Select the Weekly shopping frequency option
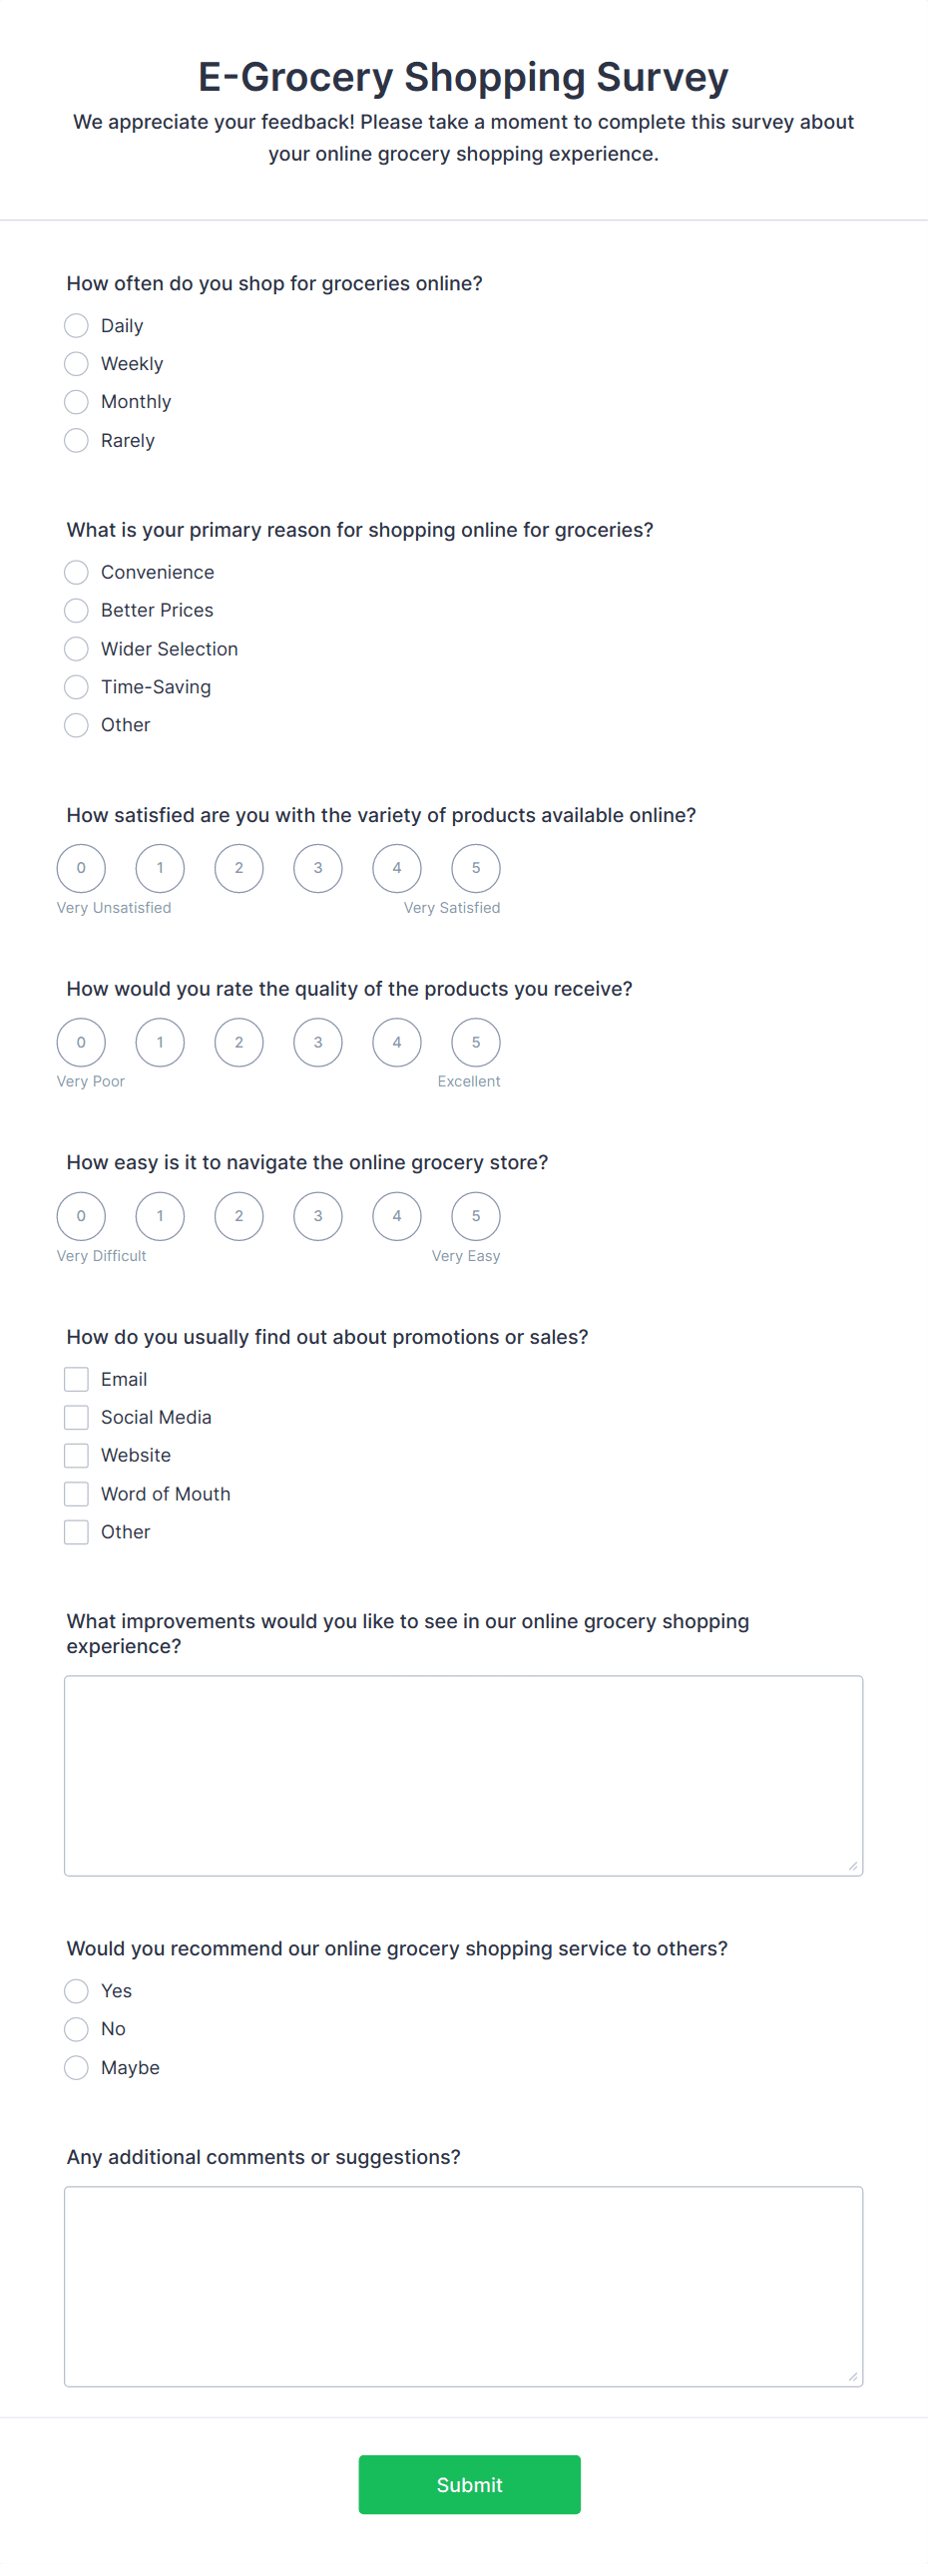The image size is (928, 2564). pyautogui.click(x=76, y=364)
